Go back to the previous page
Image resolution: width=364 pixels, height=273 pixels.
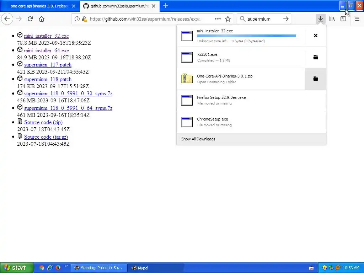coord(7,19)
